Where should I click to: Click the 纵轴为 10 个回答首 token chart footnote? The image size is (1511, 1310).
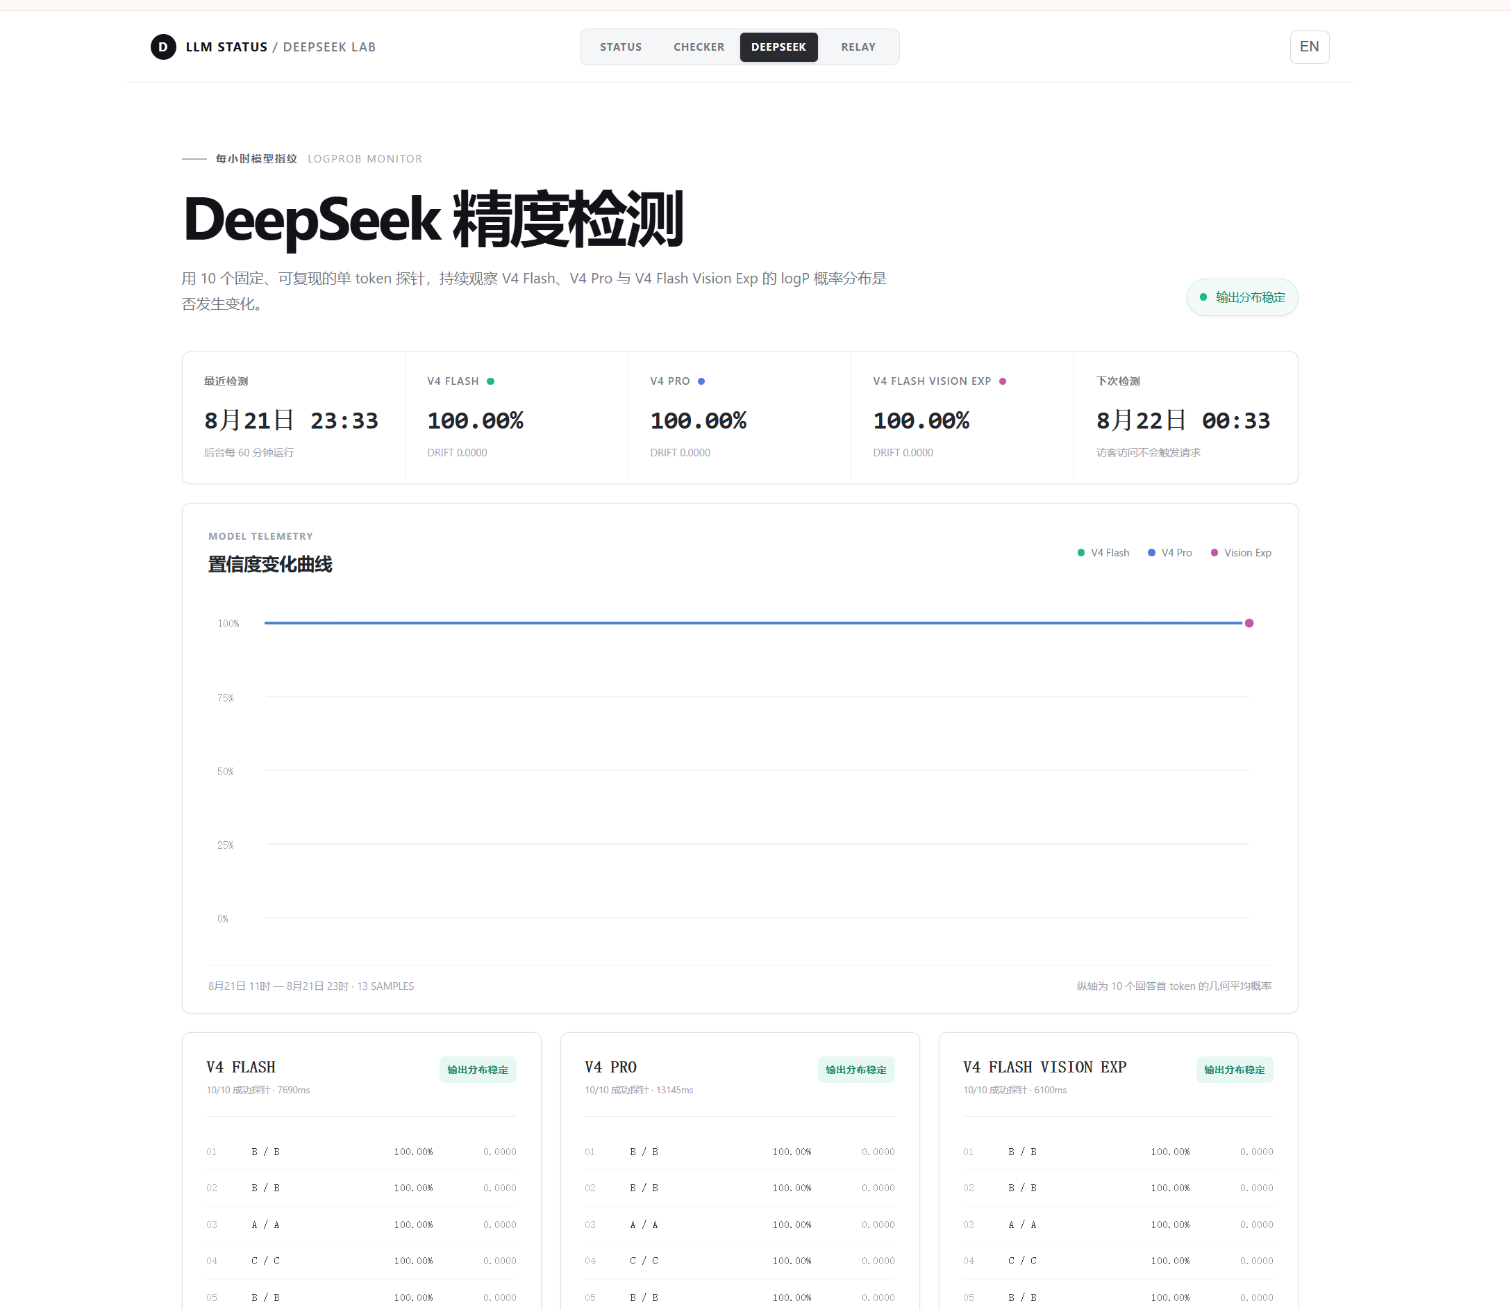pyautogui.click(x=1174, y=986)
